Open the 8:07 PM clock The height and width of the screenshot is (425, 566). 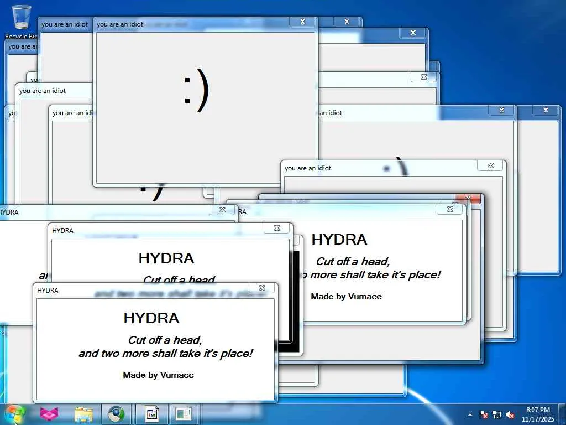pos(538,414)
